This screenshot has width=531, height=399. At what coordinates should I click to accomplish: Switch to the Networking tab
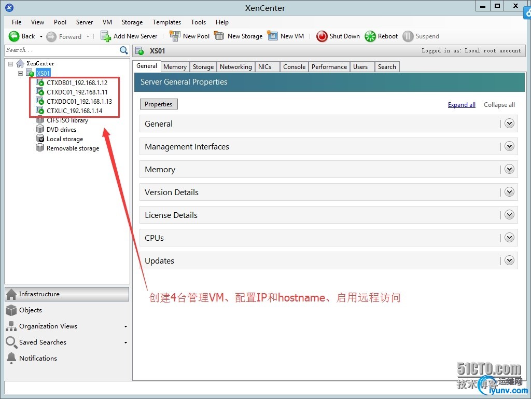(x=236, y=67)
